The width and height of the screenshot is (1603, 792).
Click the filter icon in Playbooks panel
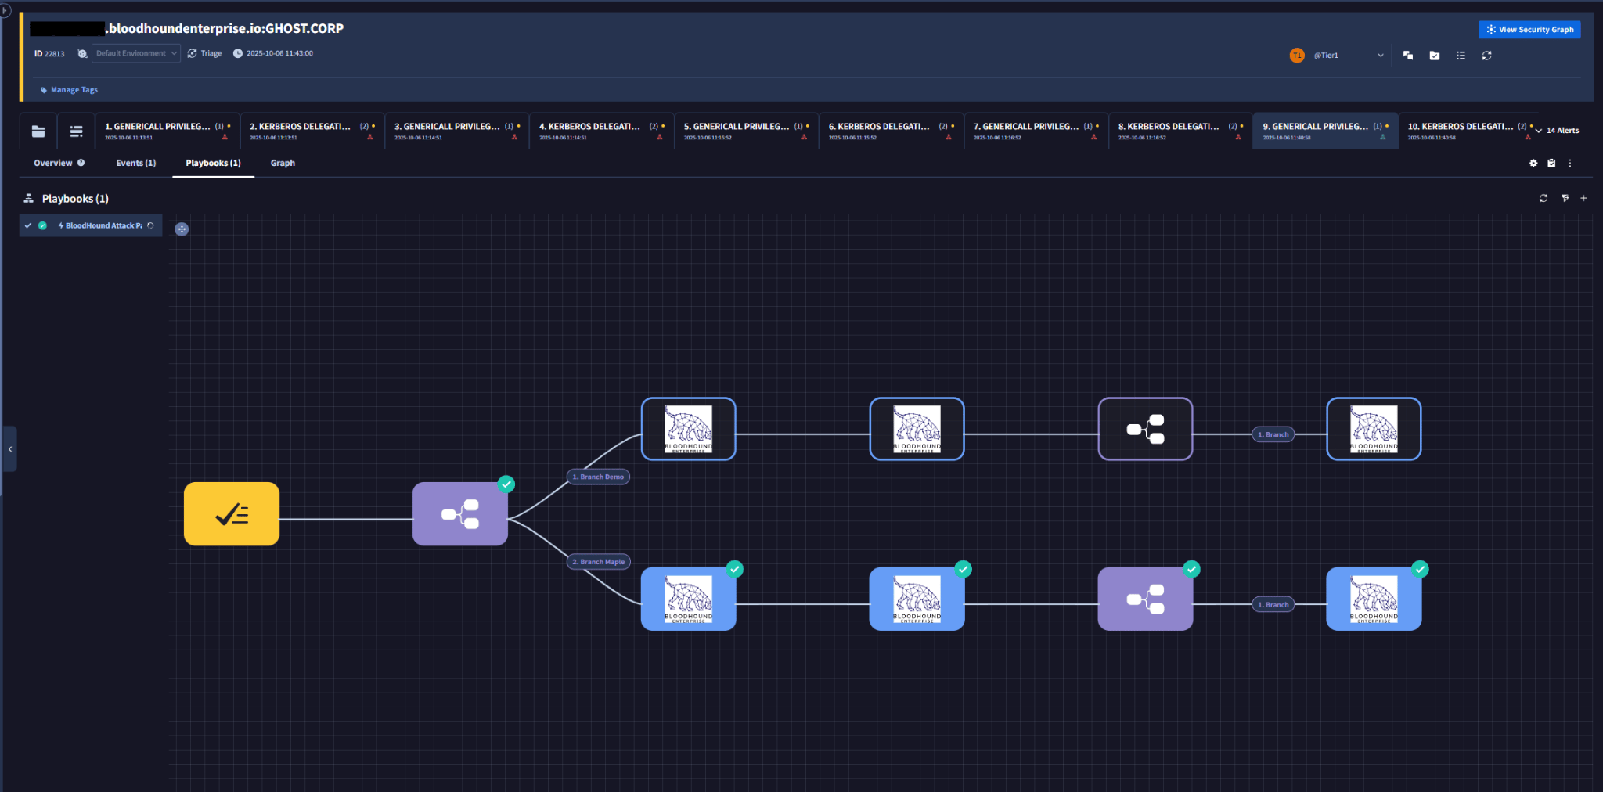click(1565, 199)
